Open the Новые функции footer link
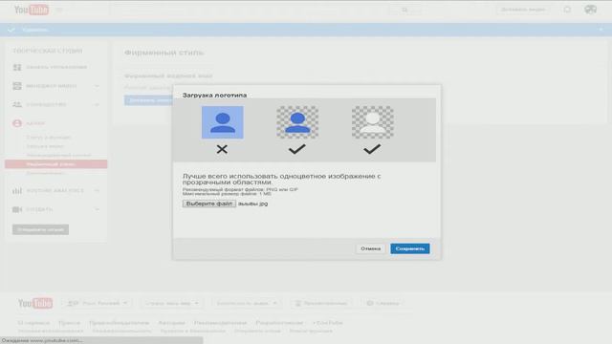Screen dimensions: 612x344 [311, 332]
